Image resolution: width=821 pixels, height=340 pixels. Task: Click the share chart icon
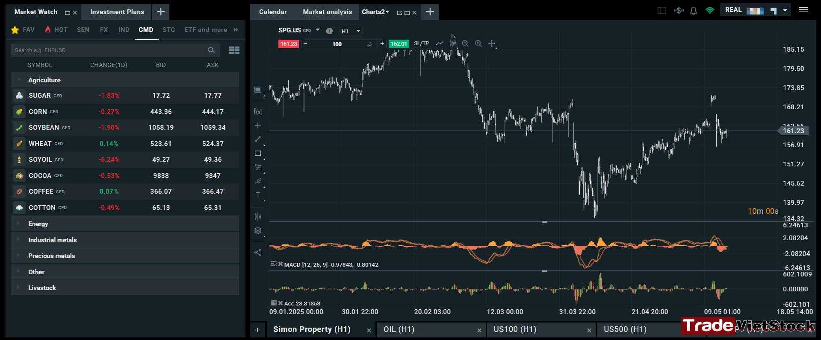(x=258, y=253)
